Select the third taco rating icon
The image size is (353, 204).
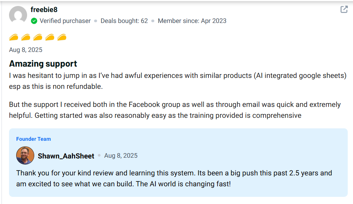pyautogui.click(x=38, y=37)
